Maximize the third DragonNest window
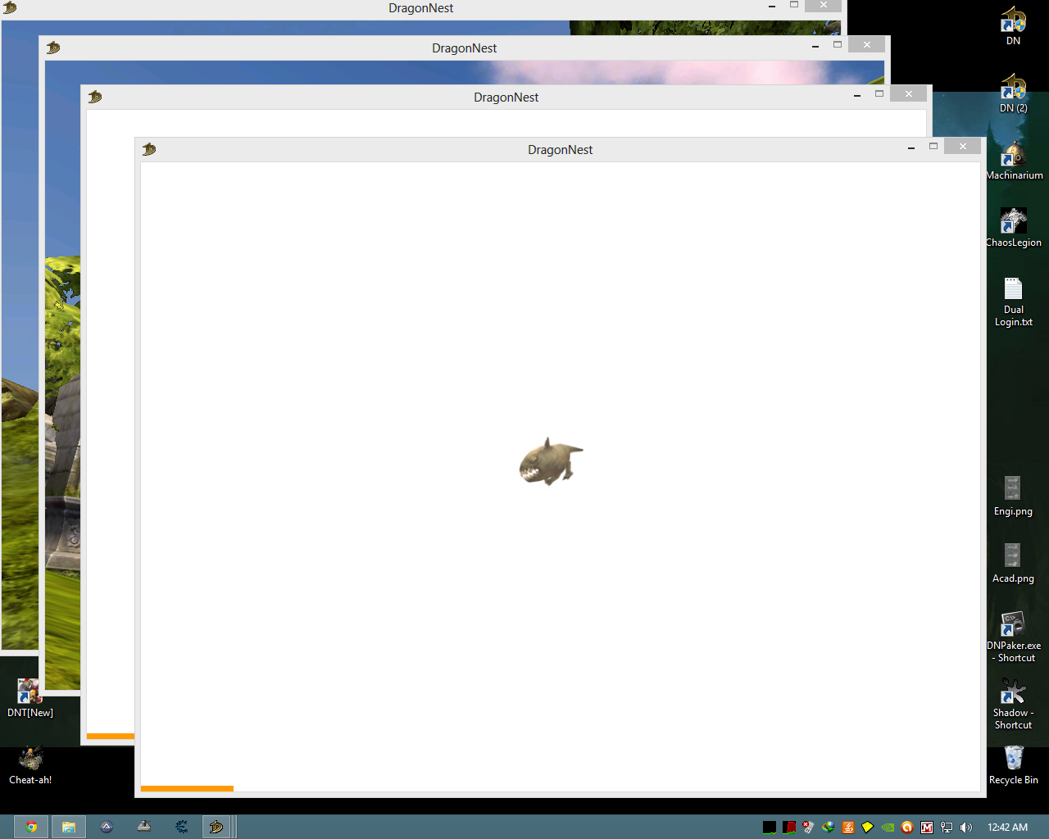The image size is (1049, 839). (x=879, y=93)
